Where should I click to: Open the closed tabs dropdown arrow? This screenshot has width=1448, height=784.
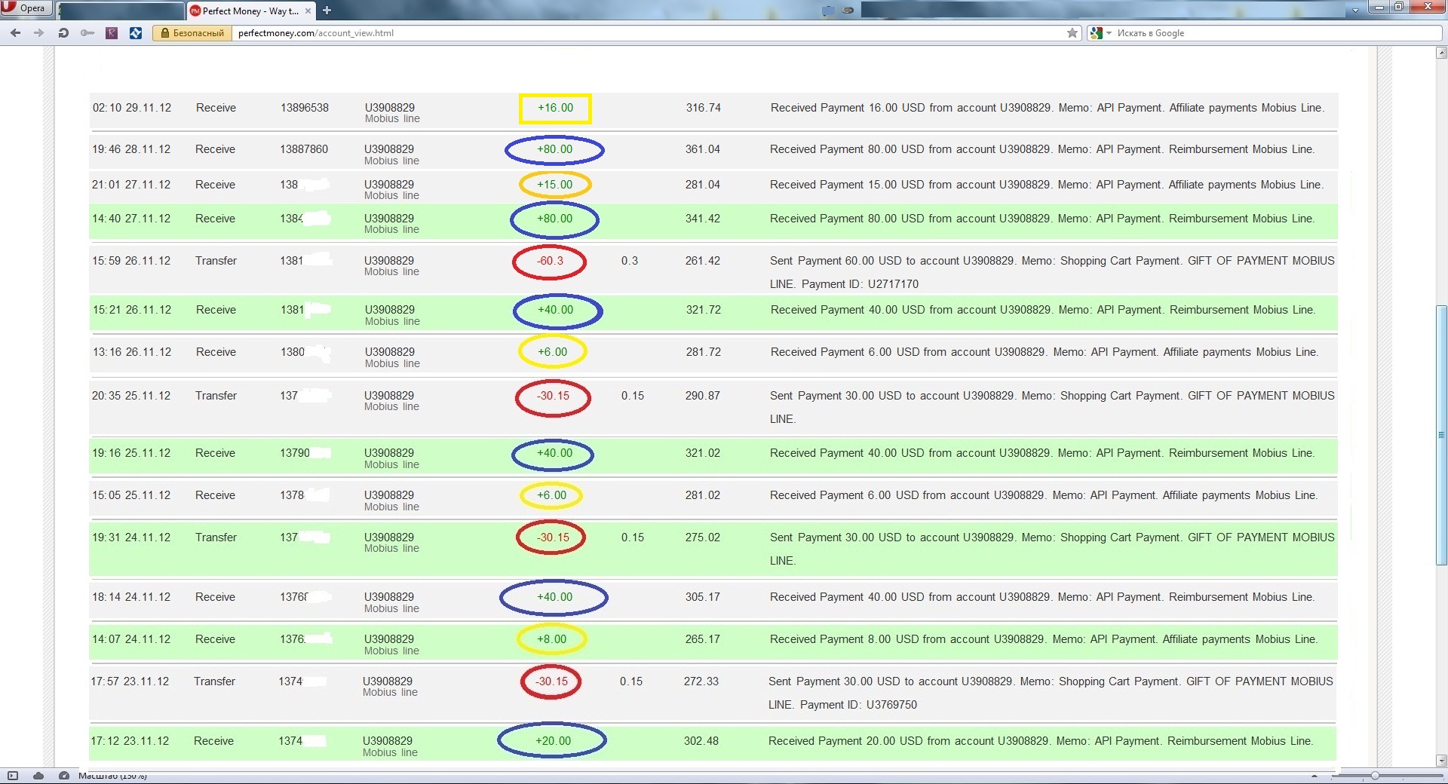[1355, 11]
